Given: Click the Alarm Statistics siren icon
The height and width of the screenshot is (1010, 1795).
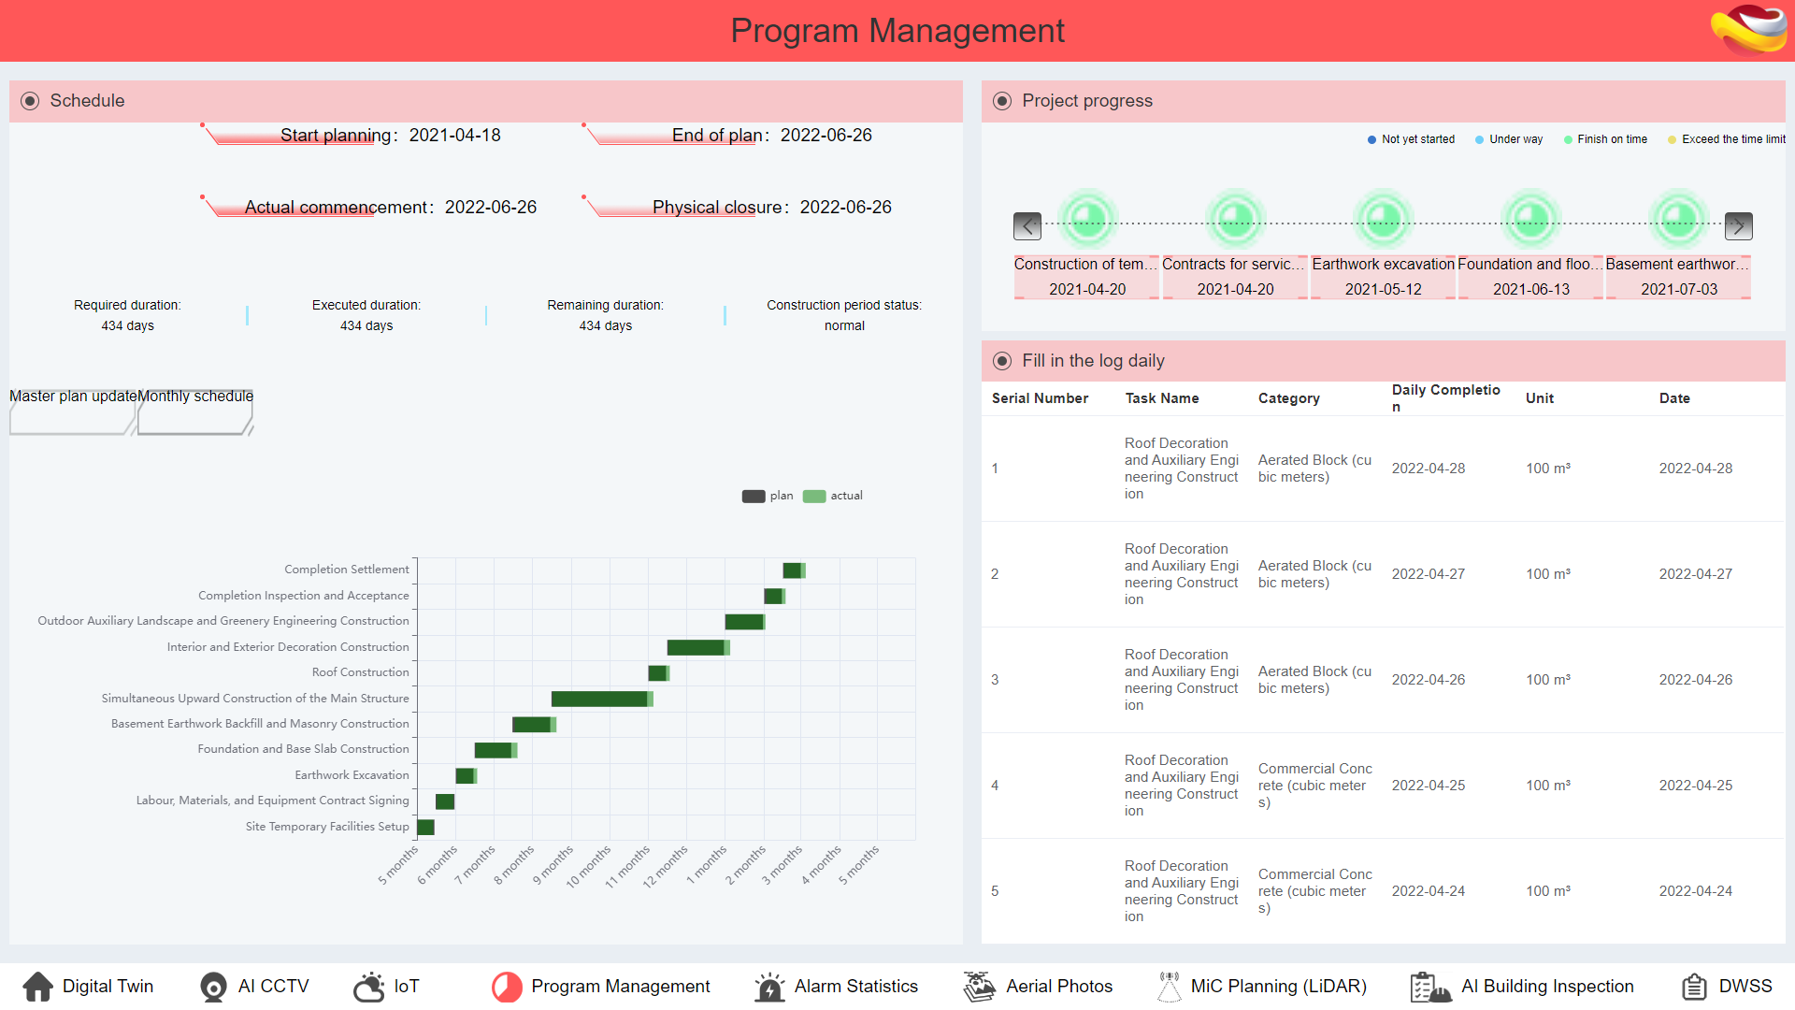Looking at the screenshot, I should coord(769,987).
